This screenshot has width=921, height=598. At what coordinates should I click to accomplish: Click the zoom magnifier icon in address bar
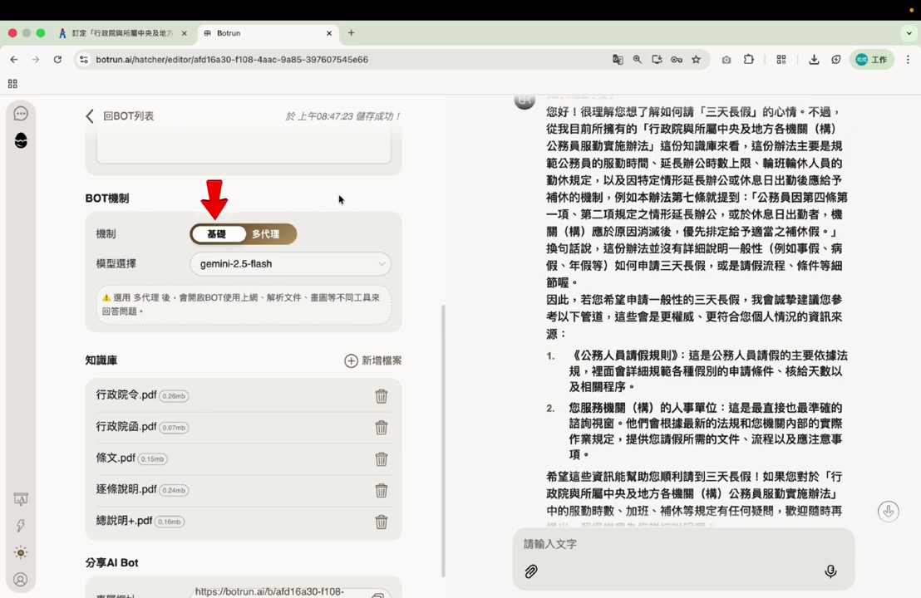click(x=638, y=59)
